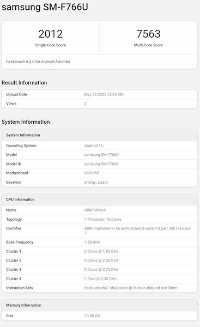Select the 'neon aes sha1 sha2' instruction sets value

(131, 288)
